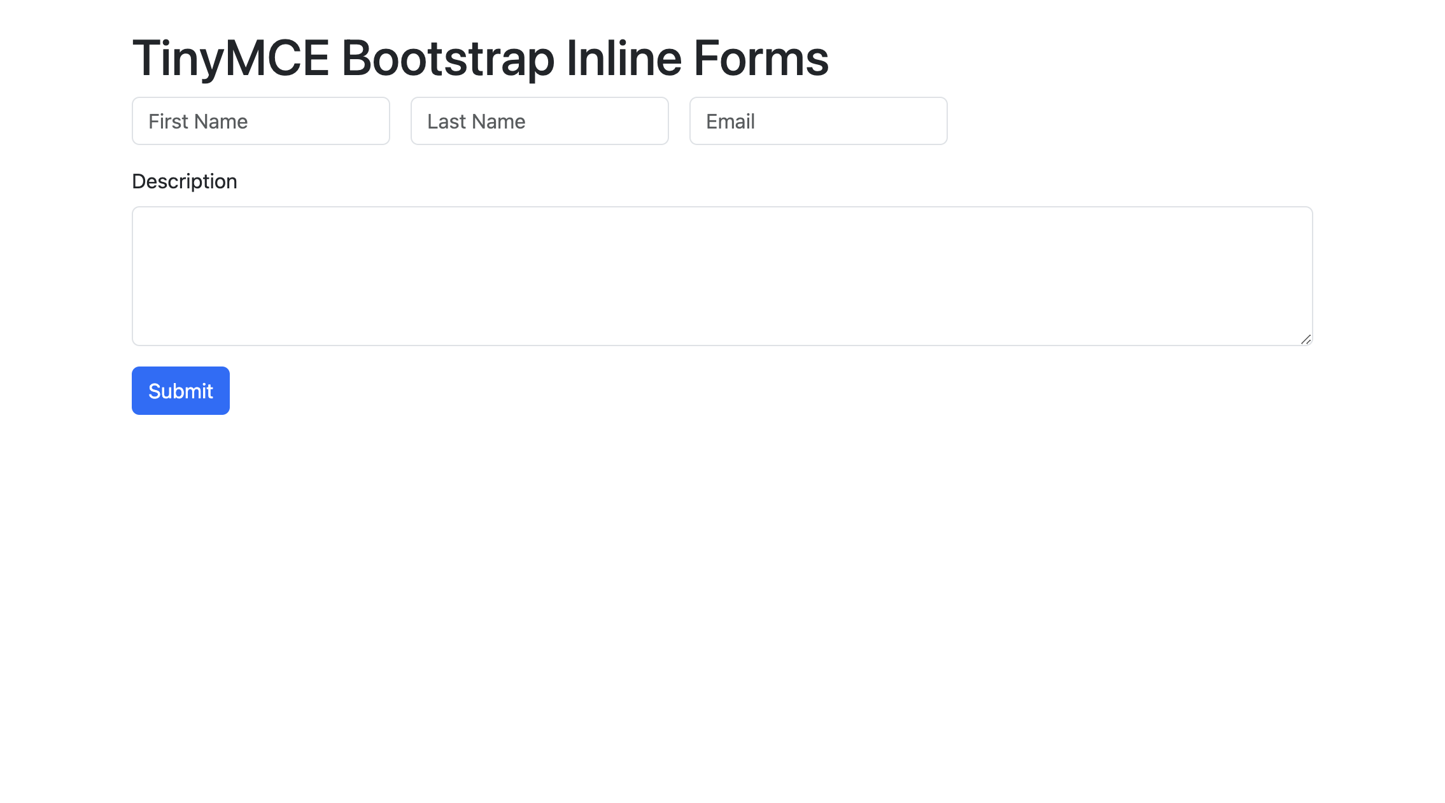Submit the form with the Submit button
Image resolution: width=1445 pixels, height=803 pixels.
[x=180, y=391]
